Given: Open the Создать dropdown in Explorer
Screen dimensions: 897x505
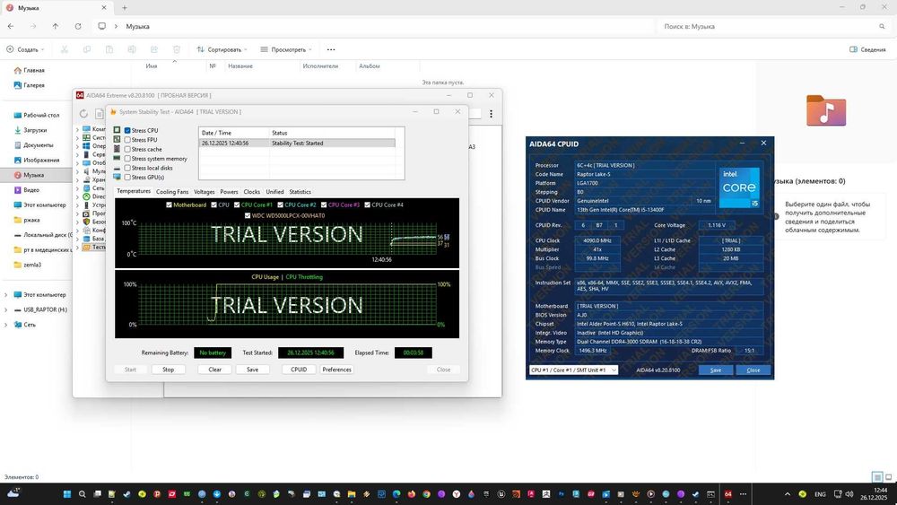Looking at the screenshot, I should point(25,49).
